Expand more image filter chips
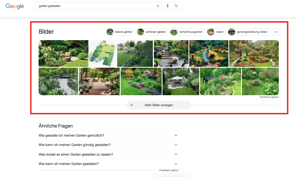The height and width of the screenshot is (177, 296). point(275,32)
